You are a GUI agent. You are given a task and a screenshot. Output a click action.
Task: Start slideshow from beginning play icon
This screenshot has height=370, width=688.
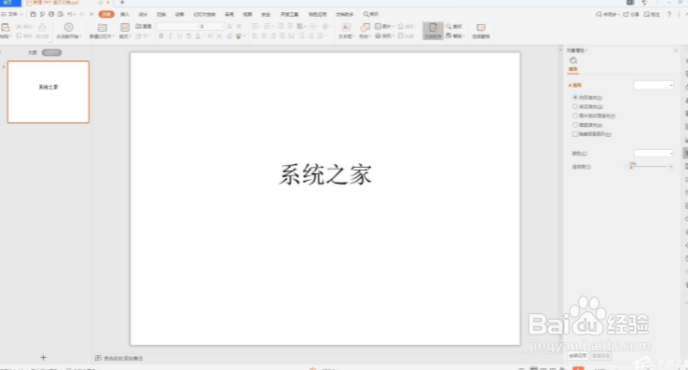(x=68, y=27)
